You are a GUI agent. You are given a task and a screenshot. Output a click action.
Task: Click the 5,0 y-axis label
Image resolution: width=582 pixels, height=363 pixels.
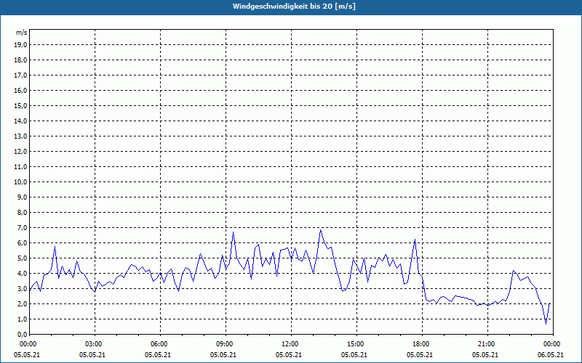(22, 258)
